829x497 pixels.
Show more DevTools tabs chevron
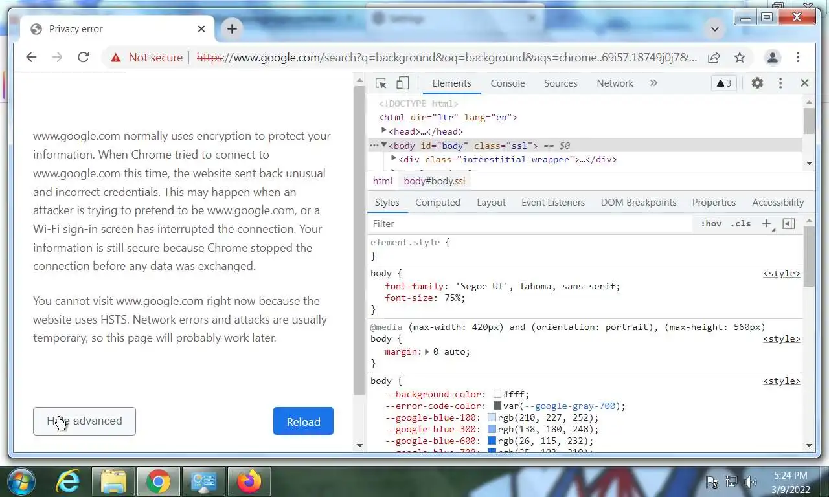pos(653,83)
